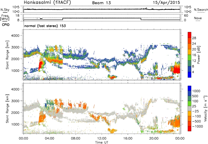208x144 pixels.
Task: Click the '60' tick of Nave axis
Action: pyautogui.click(x=186, y=16)
